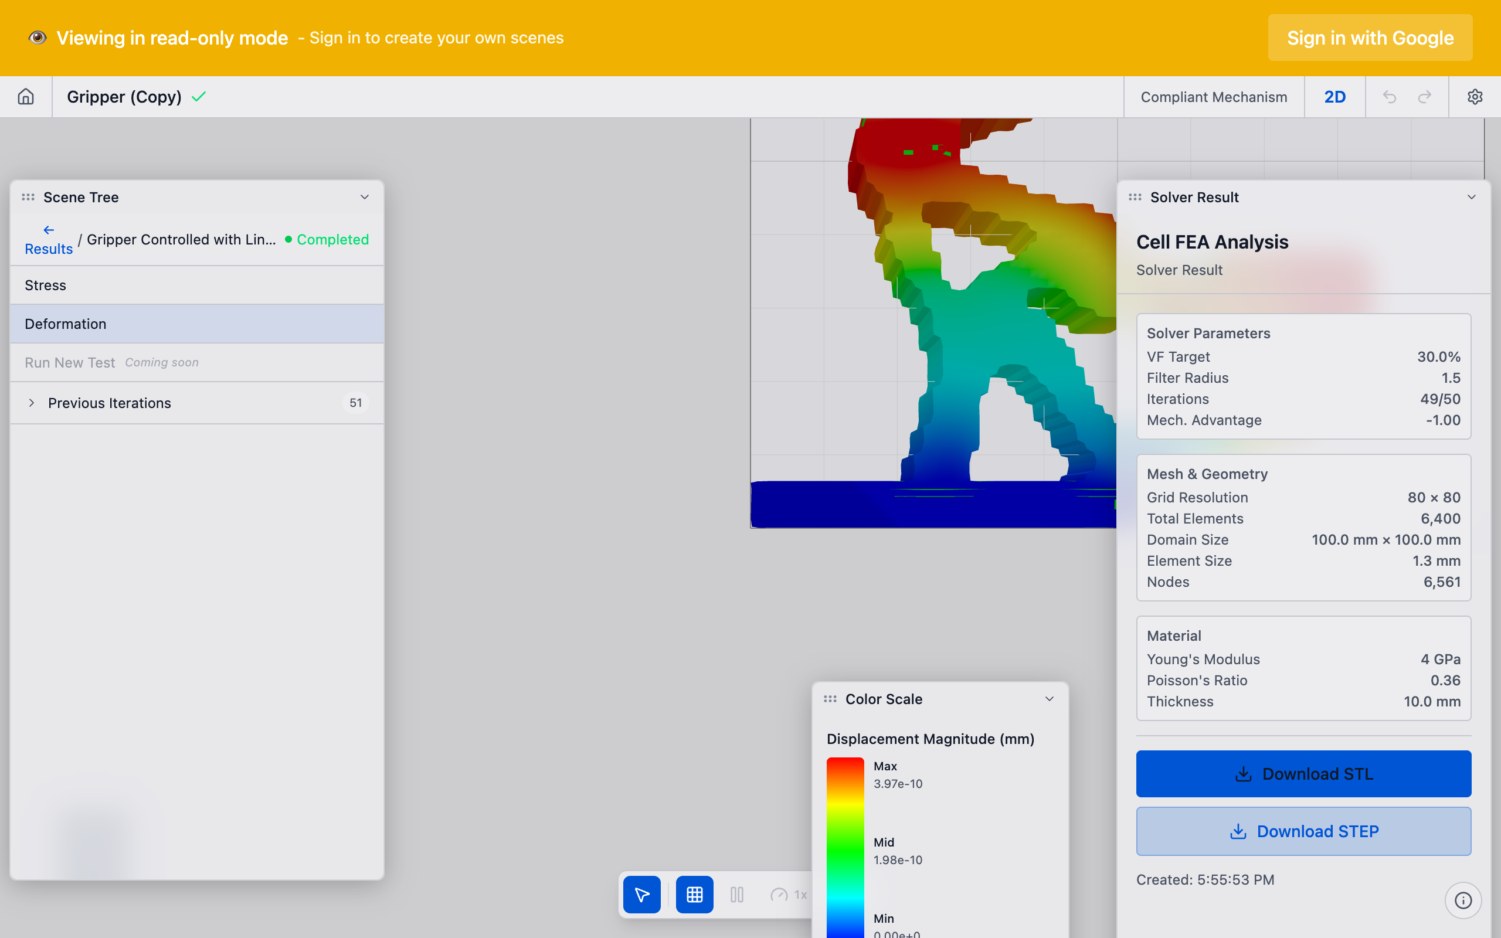Viewport: 1501px width, 938px height.
Task: Click the Filter Radius 1.5 value
Action: pyautogui.click(x=1451, y=378)
